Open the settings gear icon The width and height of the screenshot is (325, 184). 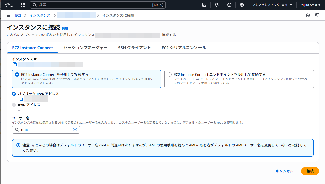coord(242,5)
